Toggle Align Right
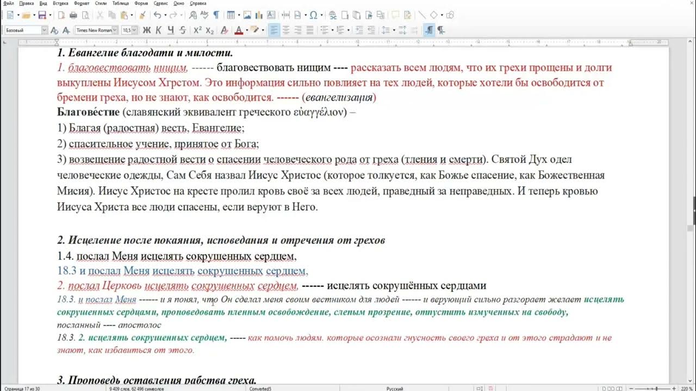The width and height of the screenshot is (696, 391). tap(298, 30)
